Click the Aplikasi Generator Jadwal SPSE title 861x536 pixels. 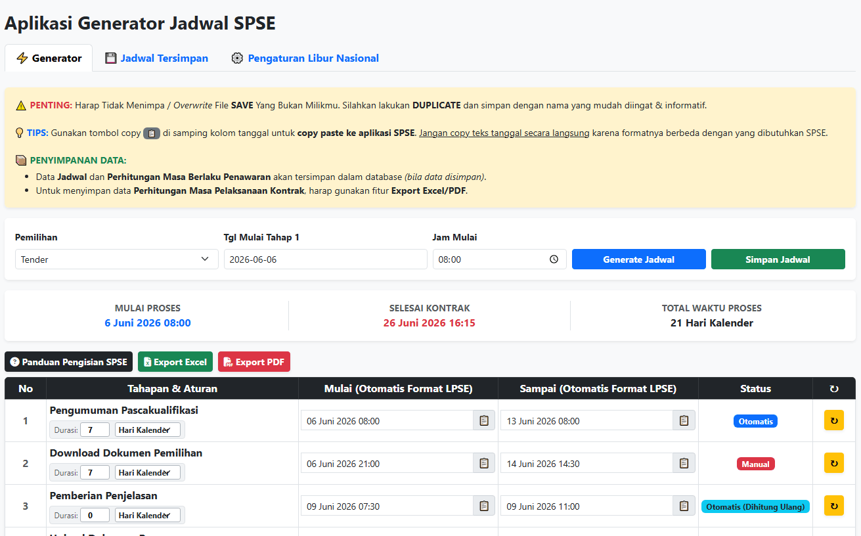click(x=140, y=23)
